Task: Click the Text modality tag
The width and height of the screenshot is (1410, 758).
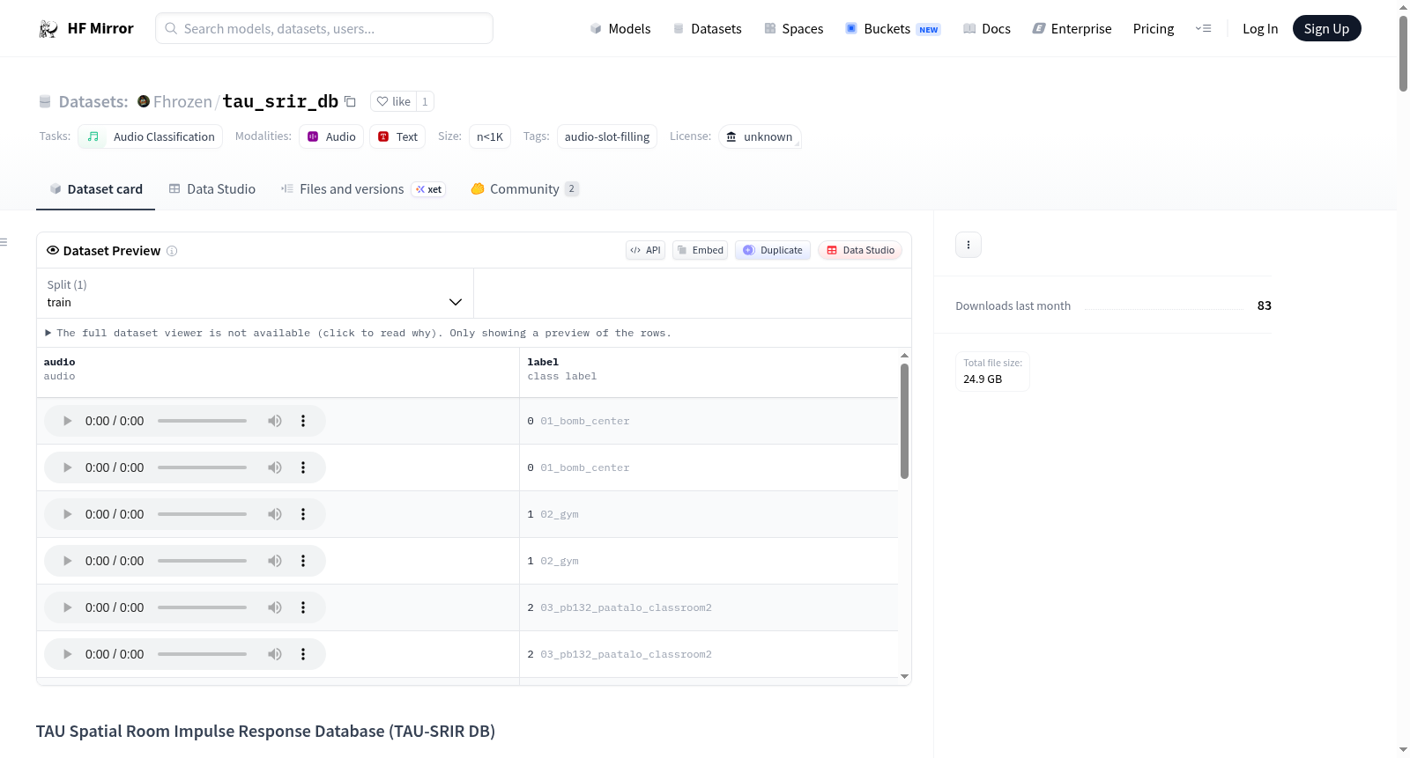Action: pyautogui.click(x=397, y=136)
